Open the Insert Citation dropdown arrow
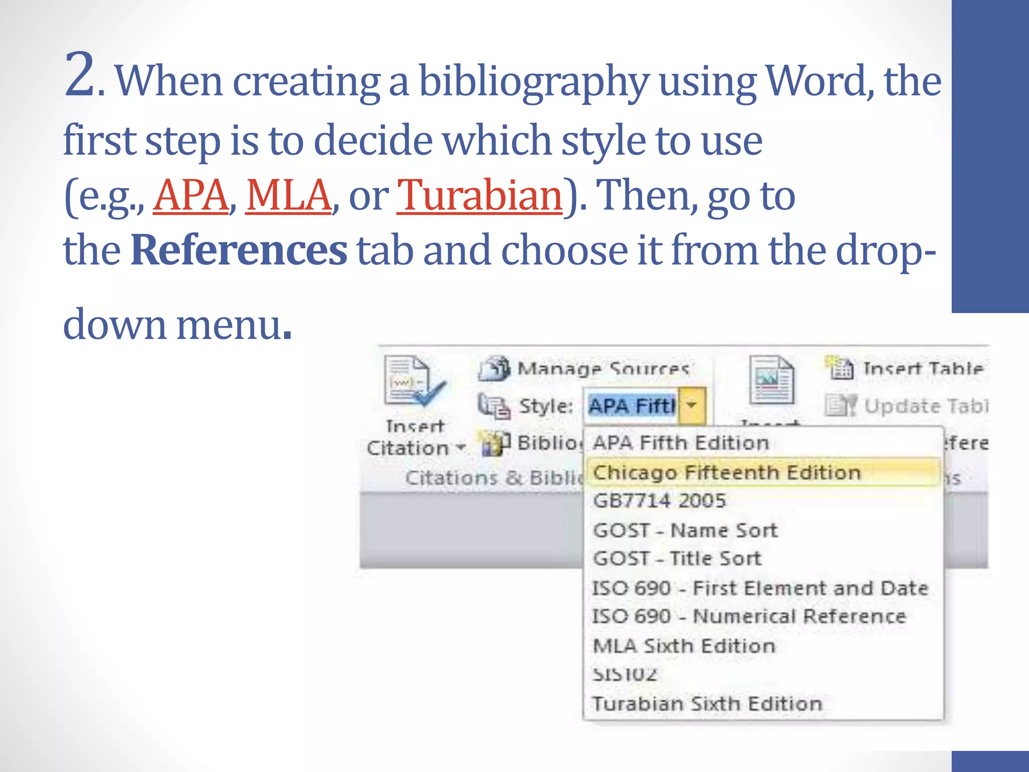 [460, 448]
